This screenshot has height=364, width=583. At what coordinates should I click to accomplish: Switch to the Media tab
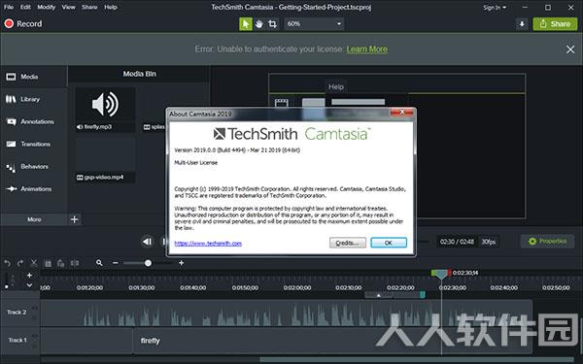pyautogui.click(x=33, y=77)
